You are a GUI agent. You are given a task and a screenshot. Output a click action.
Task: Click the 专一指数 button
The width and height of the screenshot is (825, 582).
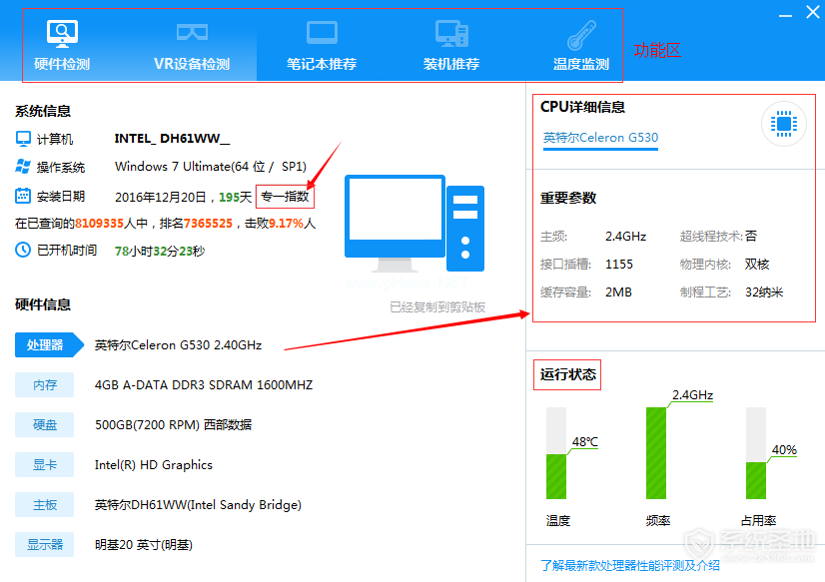pyautogui.click(x=286, y=196)
